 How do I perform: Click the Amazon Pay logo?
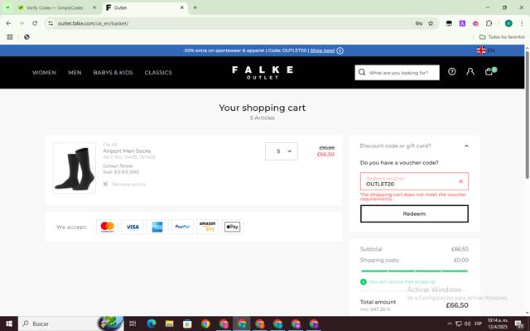(207, 227)
